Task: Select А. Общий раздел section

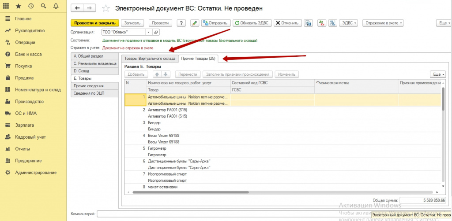Action: [94, 56]
